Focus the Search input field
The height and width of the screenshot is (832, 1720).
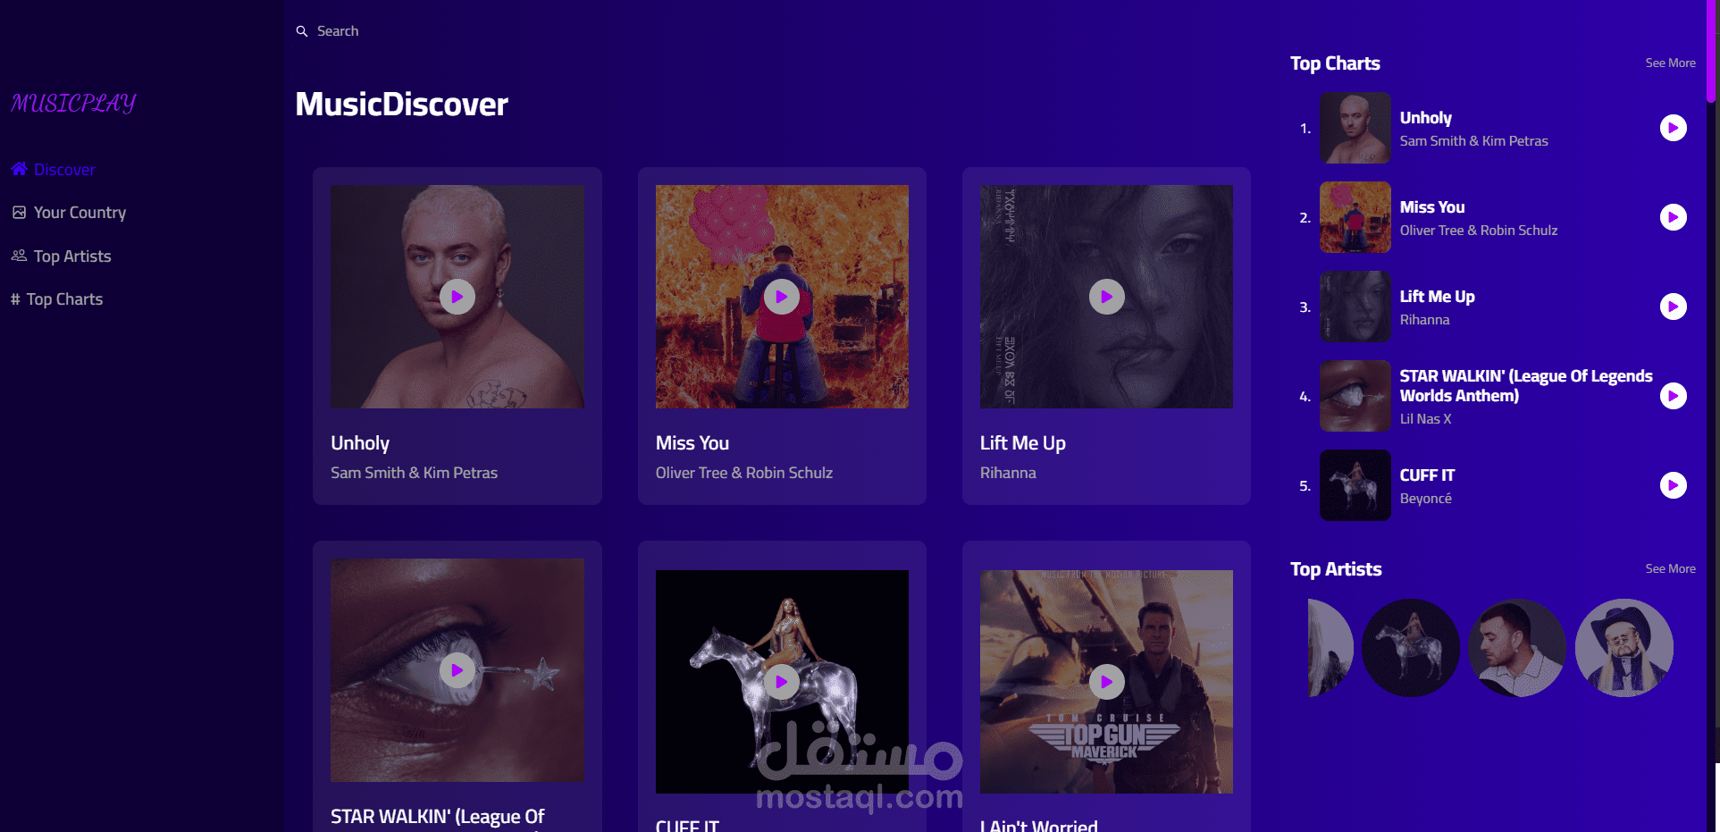coord(536,31)
